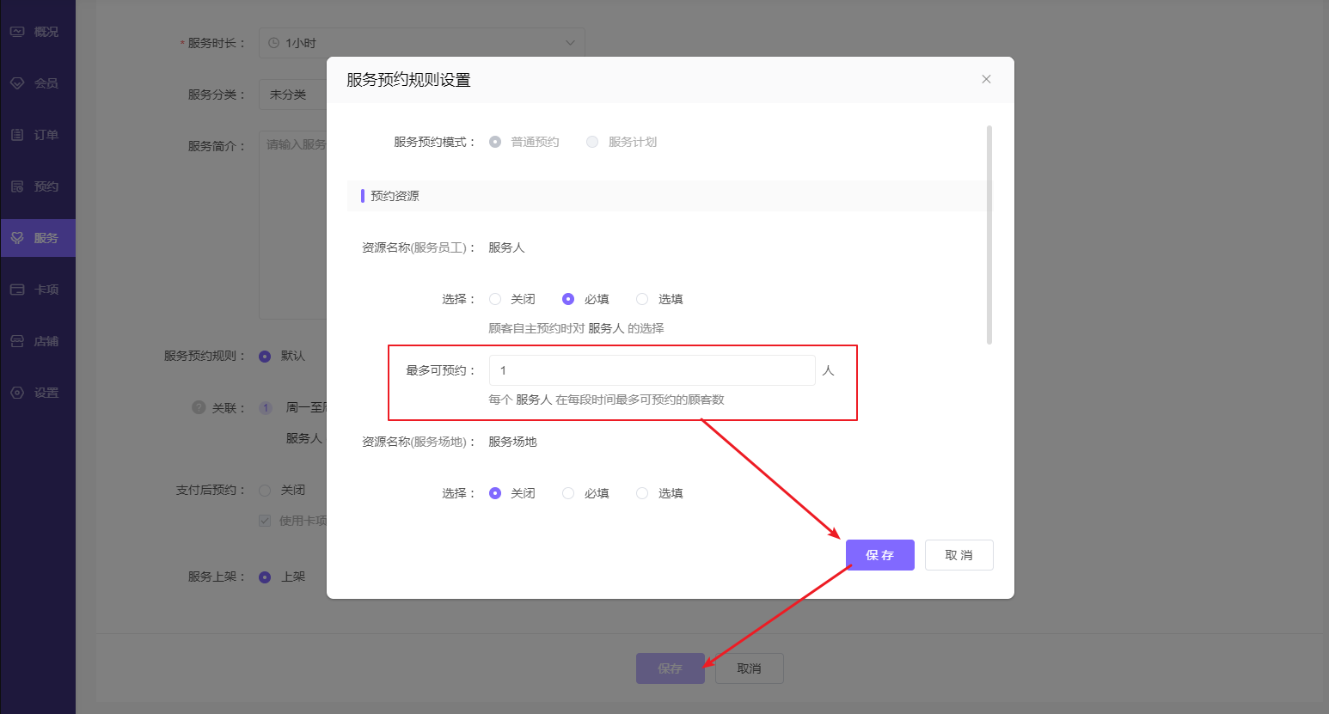Select 关闭 radio for 支付后预约
This screenshot has height=714, width=1329.
coord(265,490)
